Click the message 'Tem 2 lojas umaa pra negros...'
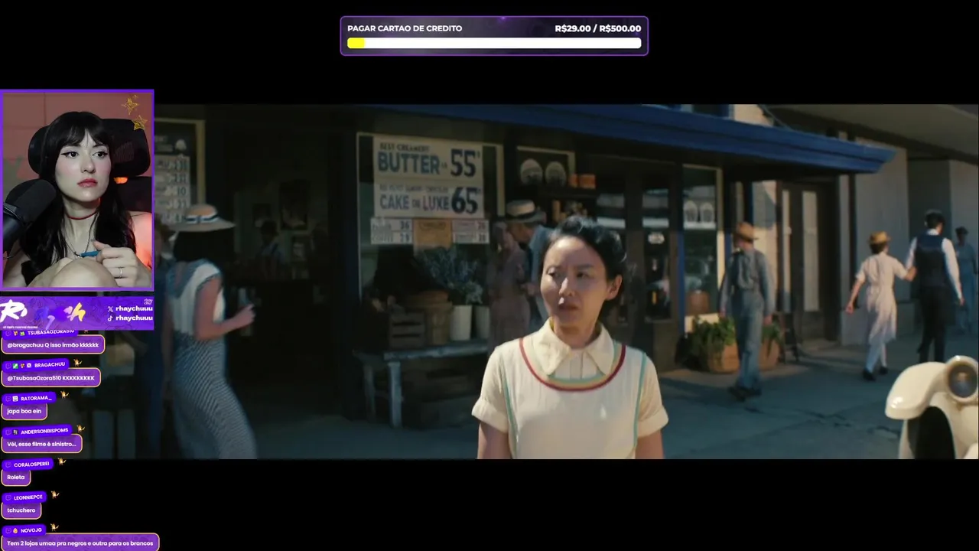 pos(80,543)
